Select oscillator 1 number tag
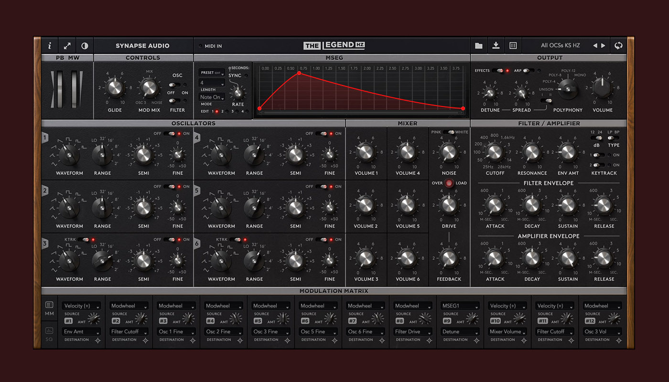The image size is (669, 382). click(45, 138)
